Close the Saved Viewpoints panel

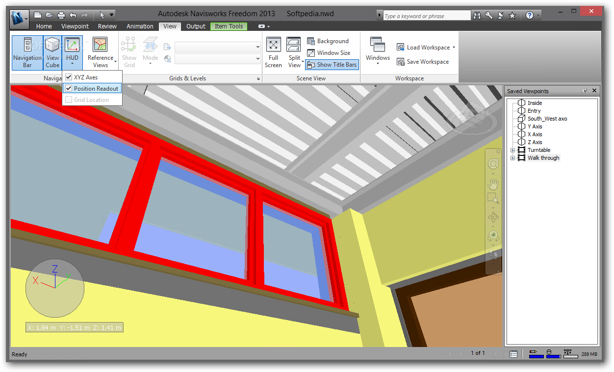(x=594, y=91)
